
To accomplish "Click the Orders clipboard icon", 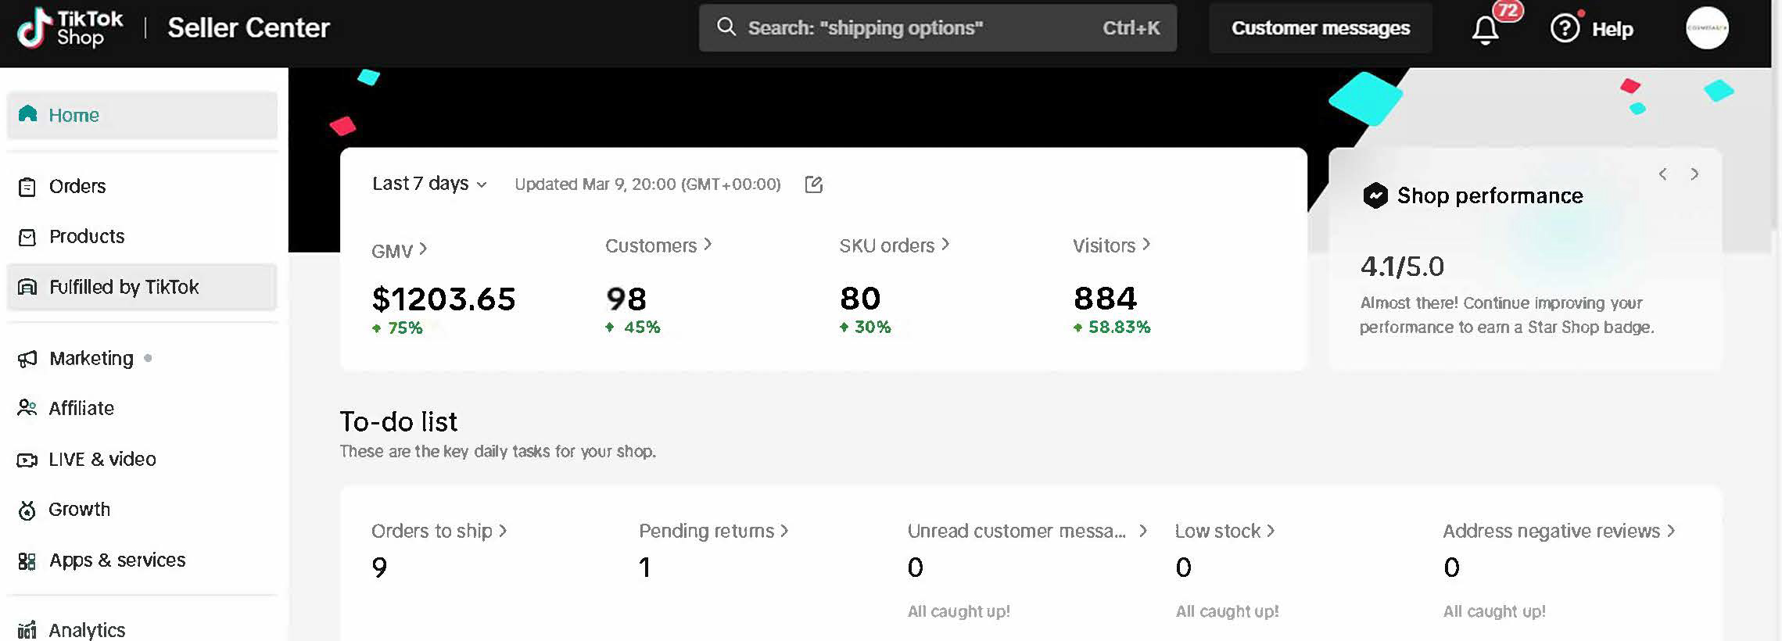I will click(x=27, y=187).
